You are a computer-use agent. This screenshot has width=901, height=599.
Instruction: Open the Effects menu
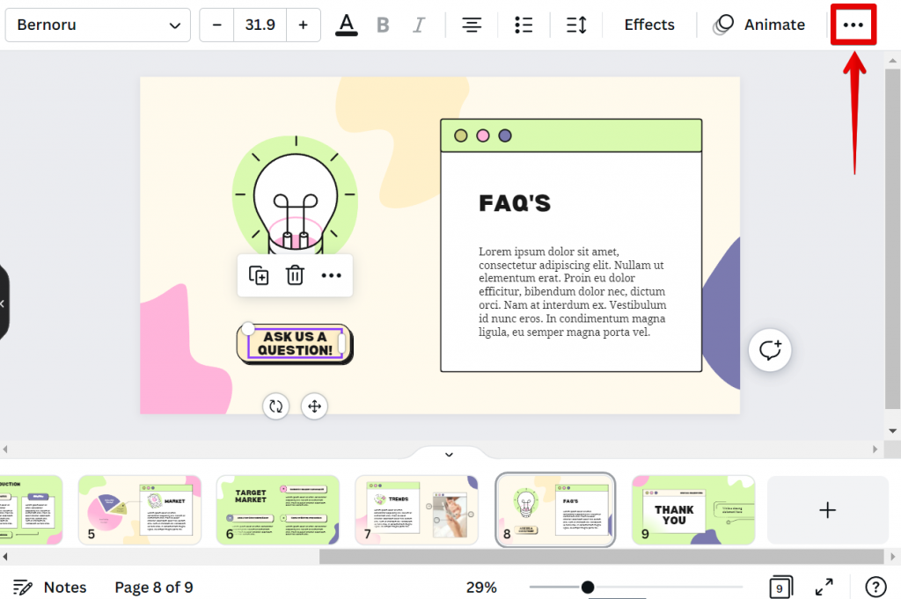648,24
